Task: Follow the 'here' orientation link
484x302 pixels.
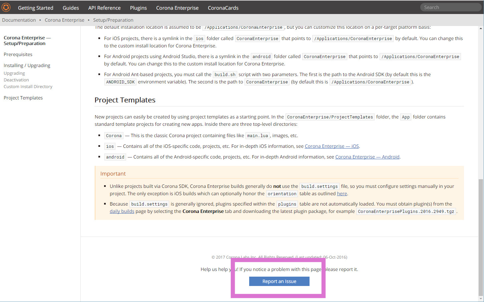Action: 342,194
